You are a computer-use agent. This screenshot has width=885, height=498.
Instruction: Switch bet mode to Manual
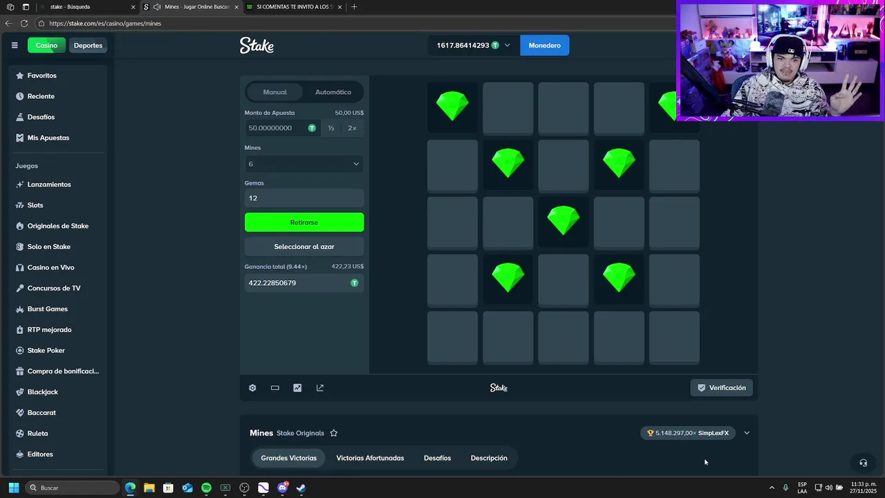tap(274, 92)
